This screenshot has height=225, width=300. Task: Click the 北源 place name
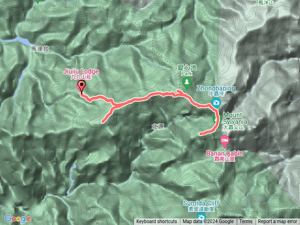157,127
